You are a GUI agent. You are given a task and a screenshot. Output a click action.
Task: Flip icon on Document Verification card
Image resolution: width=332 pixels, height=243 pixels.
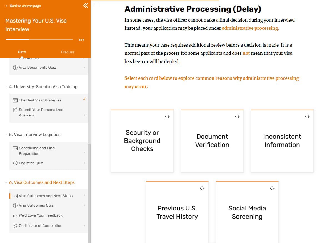click(x=237, y=116)
